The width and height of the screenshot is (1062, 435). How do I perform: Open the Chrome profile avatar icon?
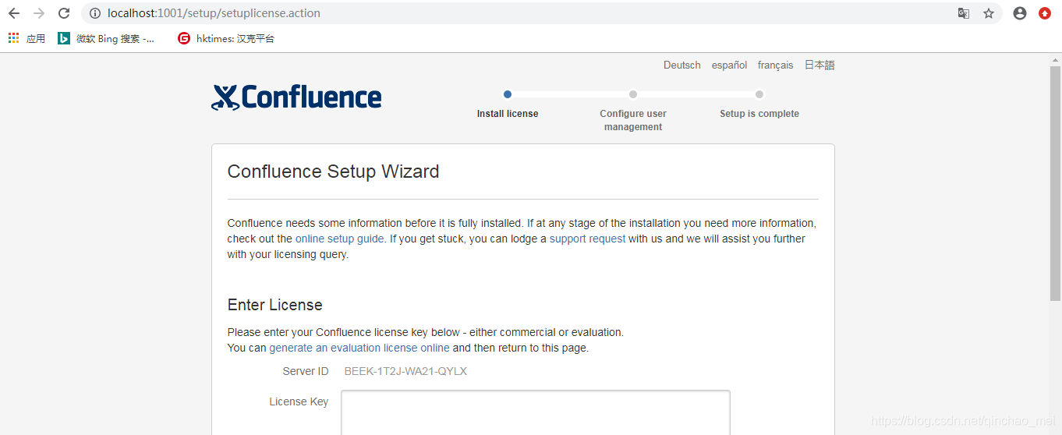[x=1020, y=13]
